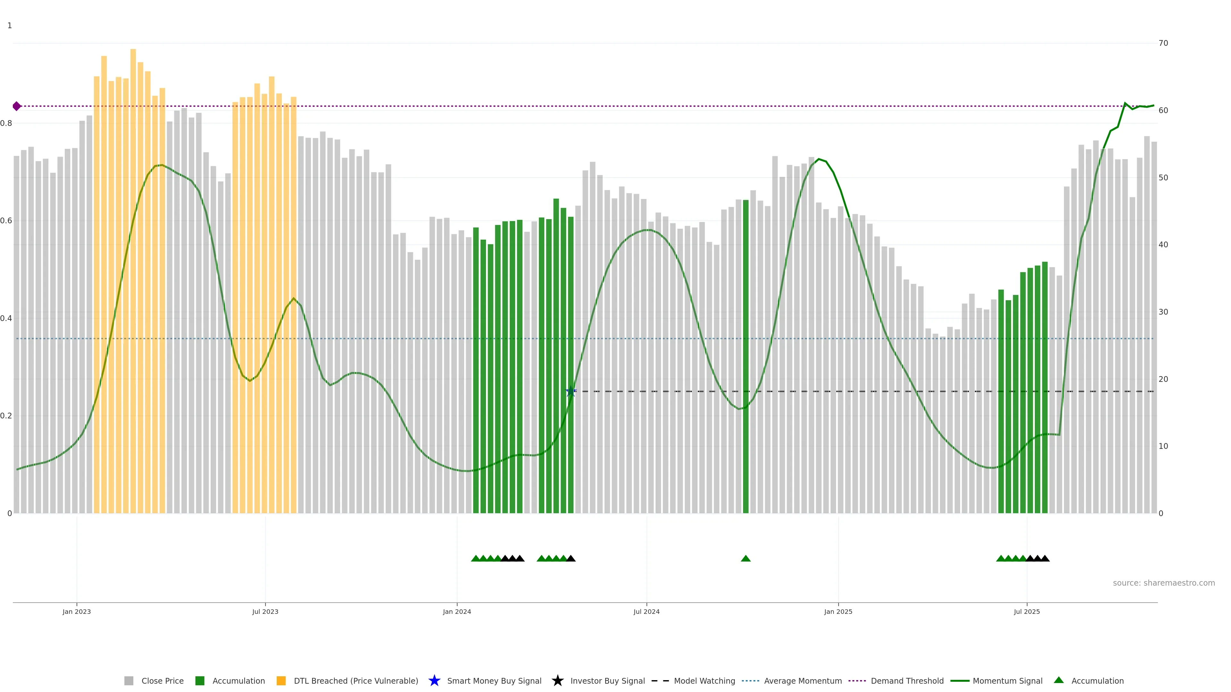Toggle Demand Threshold legend entry
This screenshot has width=1231, height=692.
907,680
